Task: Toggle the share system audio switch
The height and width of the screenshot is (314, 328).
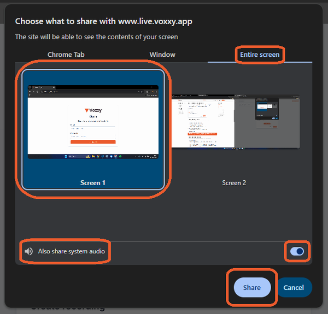Action: (297, 251)
